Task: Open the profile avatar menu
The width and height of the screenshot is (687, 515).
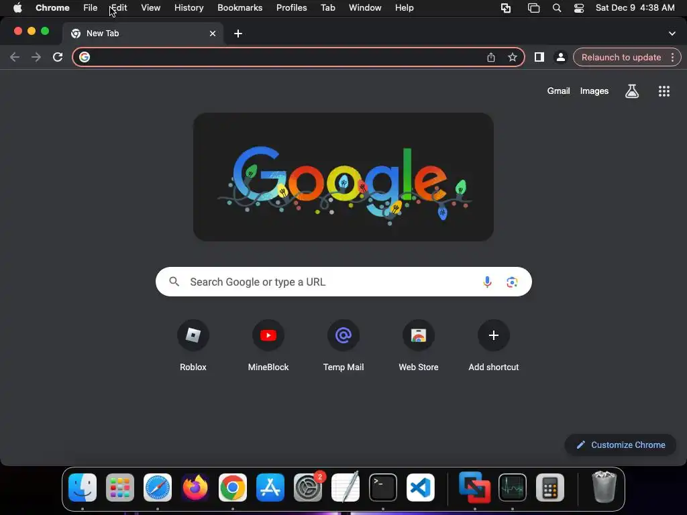Action: [x=560, y=57]
